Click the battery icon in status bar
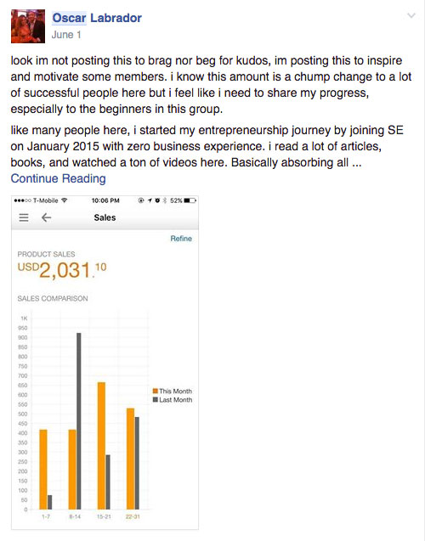The width and height of the screenshot is (425, 541). pyautogui.click(x=190, y=200)
